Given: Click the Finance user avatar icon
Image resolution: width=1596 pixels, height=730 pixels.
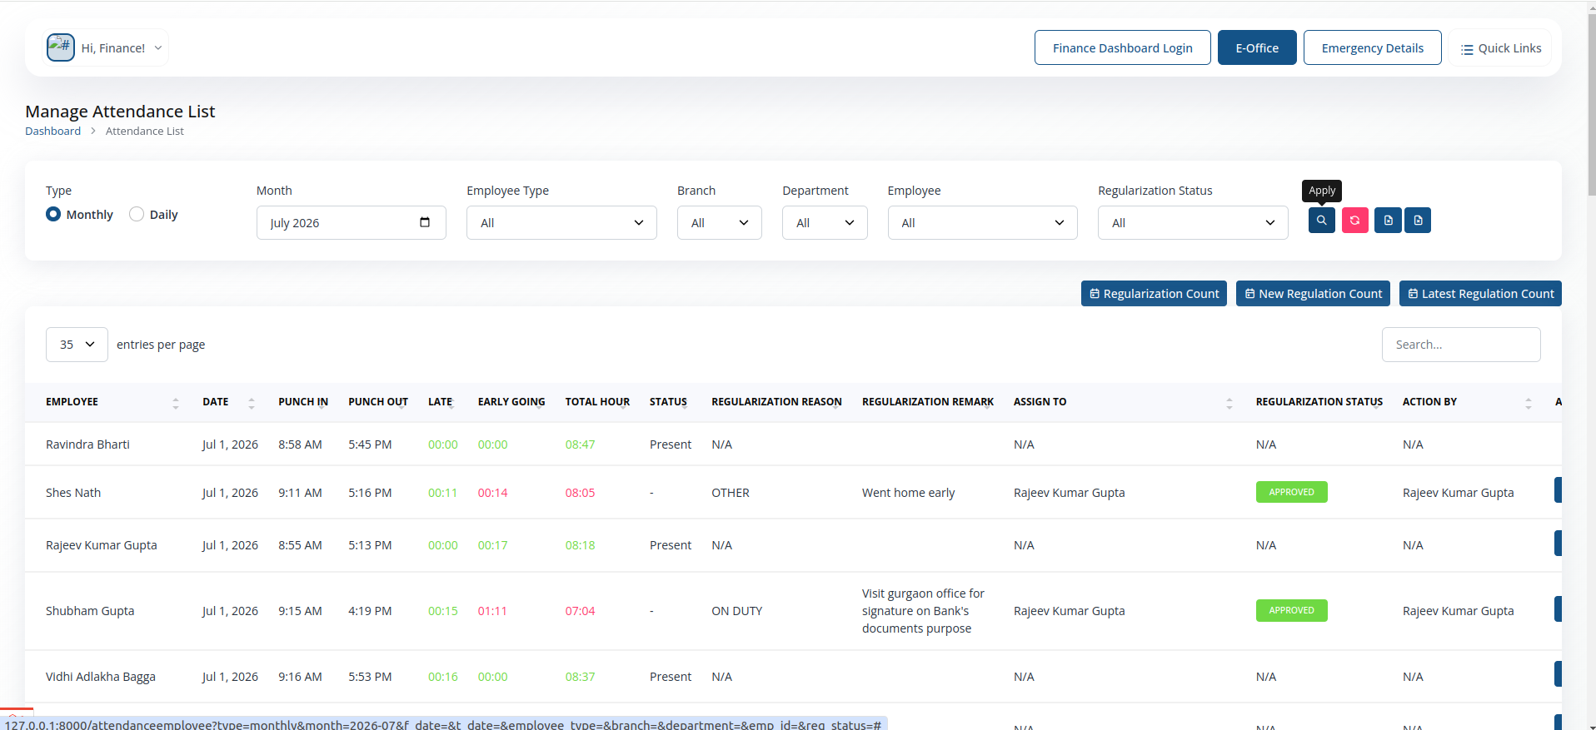Looking at the screenshot, I should 61,47.
